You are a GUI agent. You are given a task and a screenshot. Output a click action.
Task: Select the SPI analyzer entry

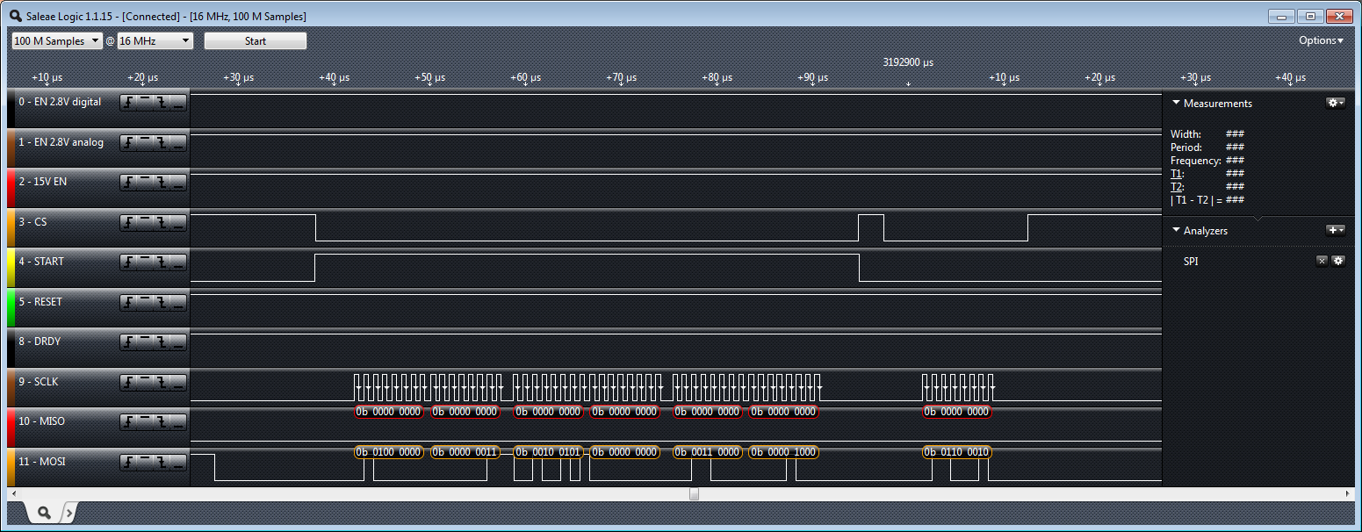[1191, 261]
